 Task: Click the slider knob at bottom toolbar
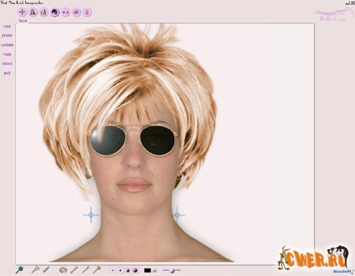pyautogui.click(x=172, y=270)
